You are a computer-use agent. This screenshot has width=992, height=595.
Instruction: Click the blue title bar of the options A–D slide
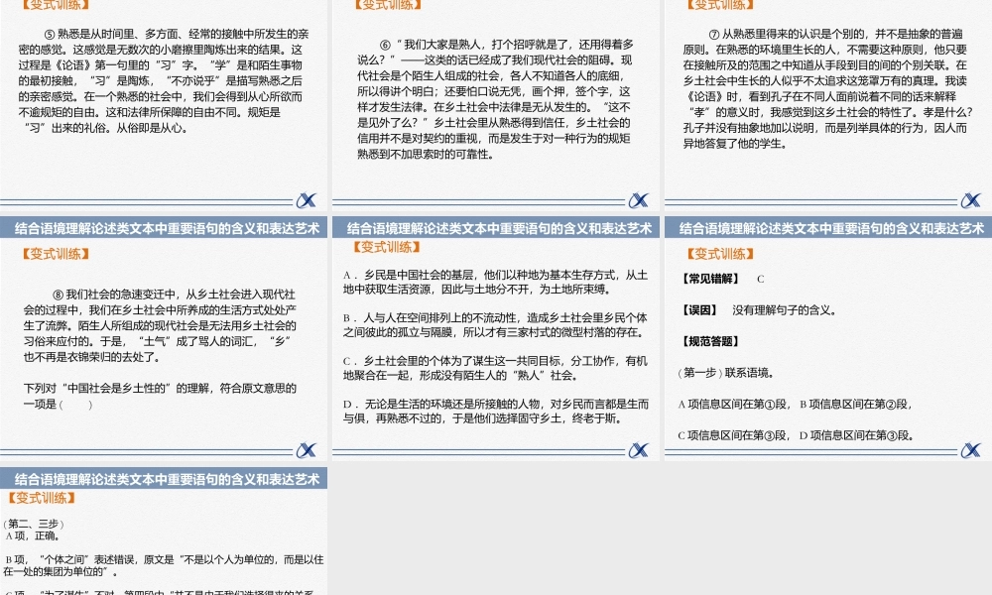(496, 228)
